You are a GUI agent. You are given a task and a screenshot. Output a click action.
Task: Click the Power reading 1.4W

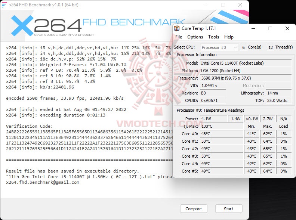pos(236,119)
